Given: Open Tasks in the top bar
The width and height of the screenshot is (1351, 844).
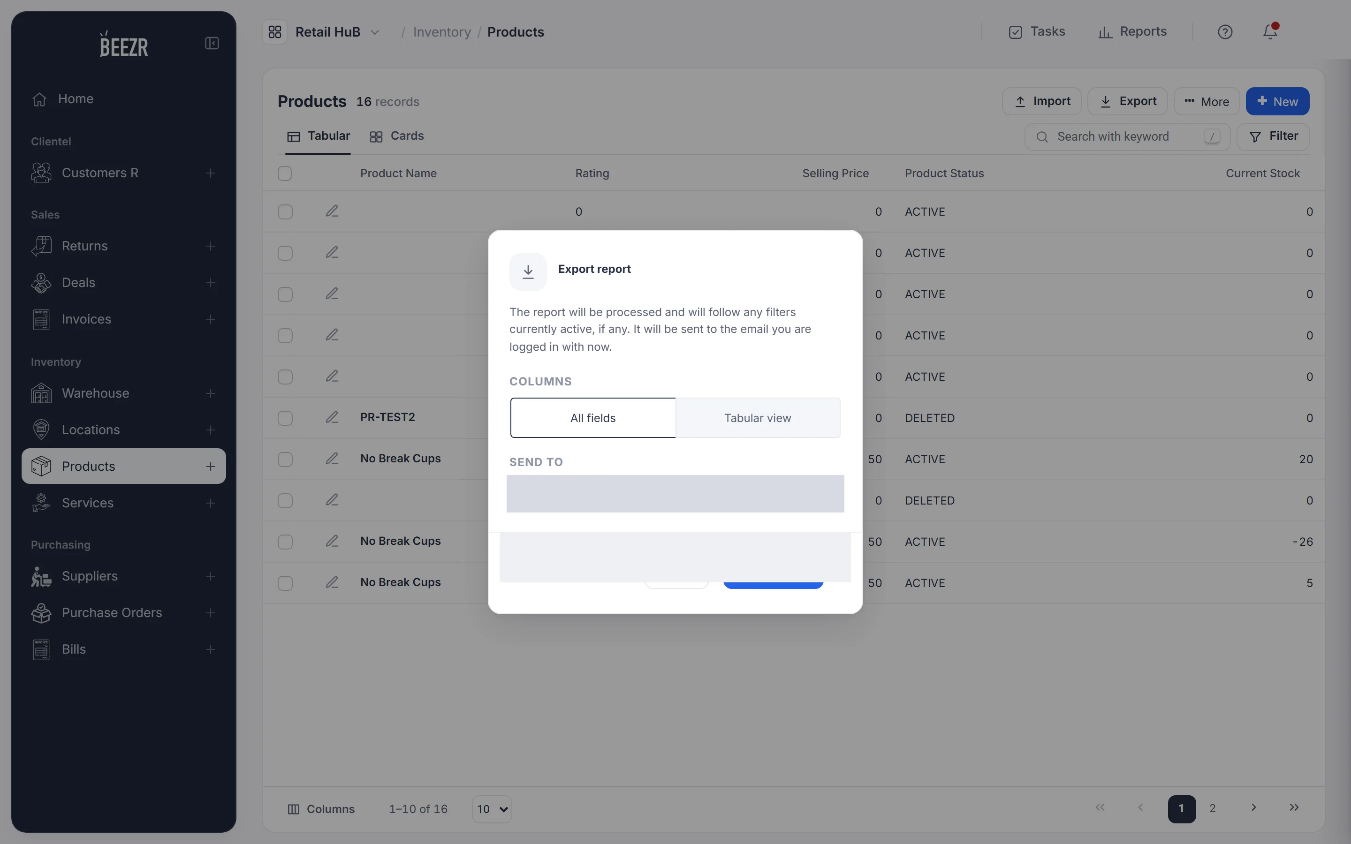Looking at the screenshot, I should point(1037,32).
